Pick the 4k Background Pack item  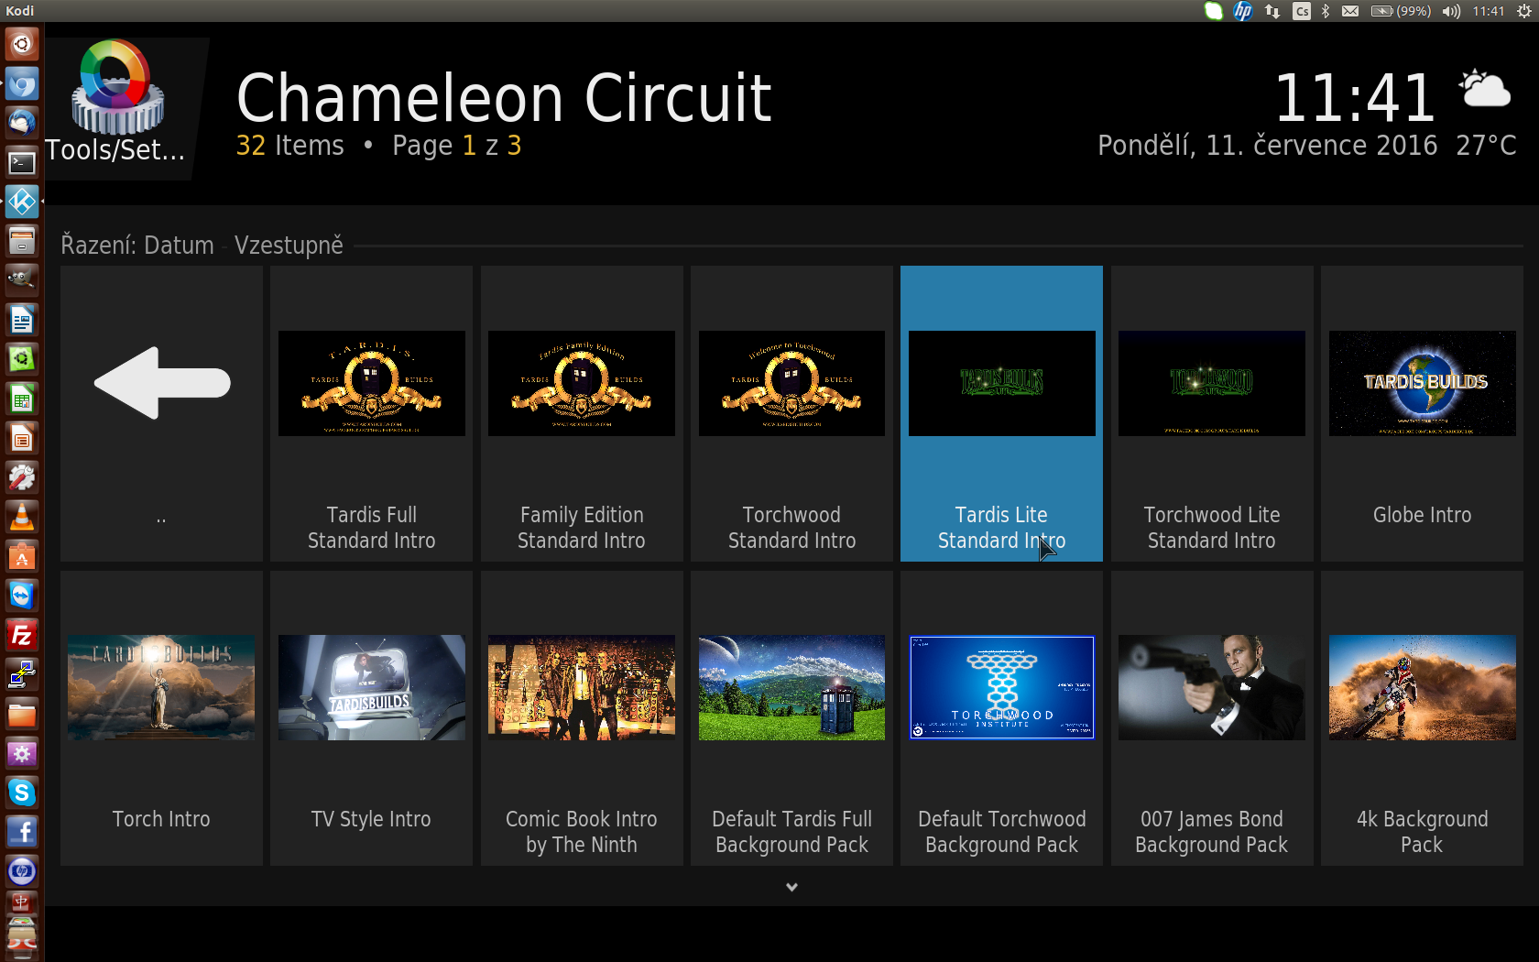point(1422,717)
